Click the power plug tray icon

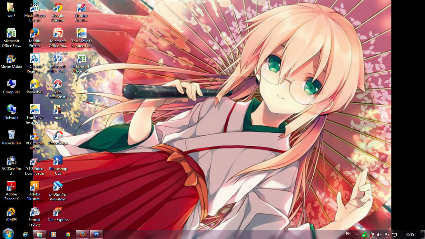tap(372, 235)
